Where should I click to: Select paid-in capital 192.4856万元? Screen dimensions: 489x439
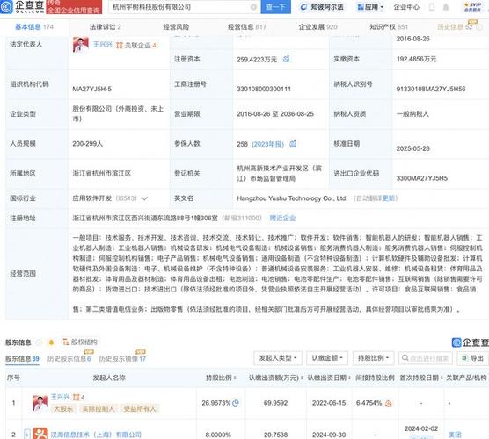[x=416, y=59]
